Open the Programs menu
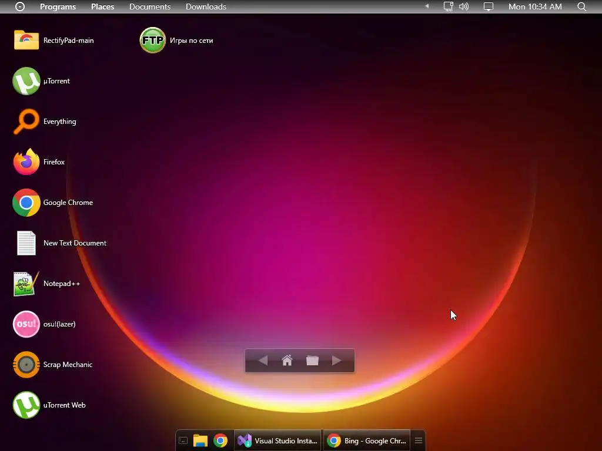Viewport: 602px width, 451px height. click(x=58, y=6)
